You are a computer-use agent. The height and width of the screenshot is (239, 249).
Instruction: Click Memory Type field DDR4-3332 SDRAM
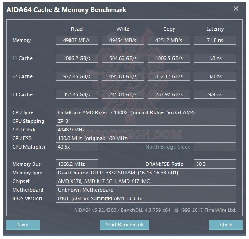pos(146,173)
